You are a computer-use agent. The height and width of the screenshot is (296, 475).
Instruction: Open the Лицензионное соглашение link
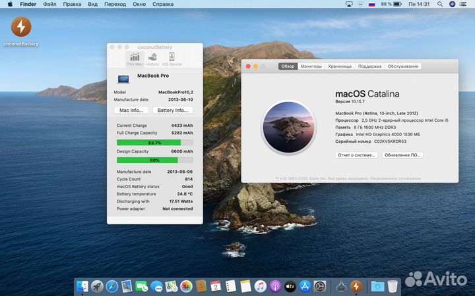395,178
